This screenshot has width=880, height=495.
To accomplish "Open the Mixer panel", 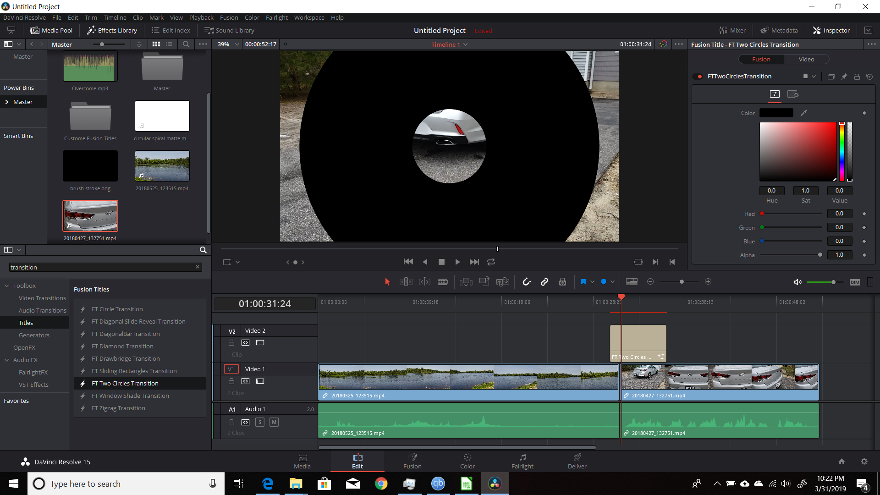I will (732, 30).
